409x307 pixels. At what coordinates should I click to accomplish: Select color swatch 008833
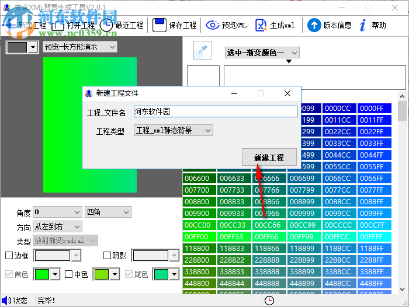pyautogui.click(x=234, y=202)
